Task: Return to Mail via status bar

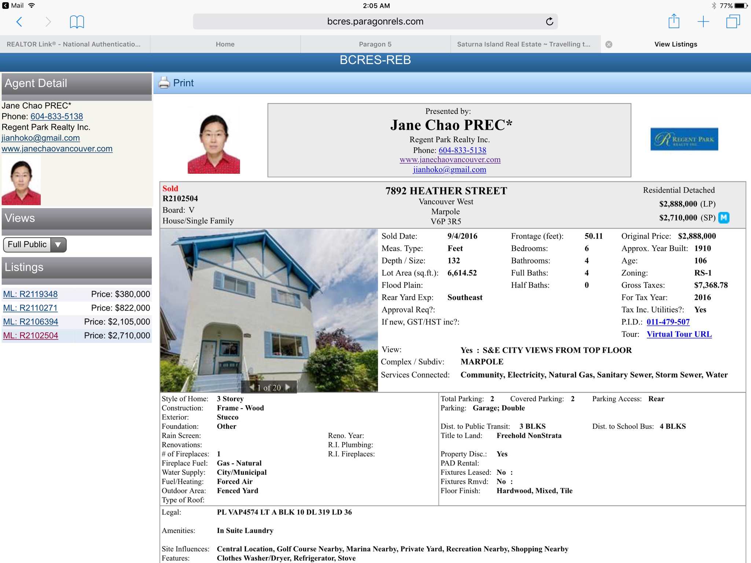Action: (13, 5)
